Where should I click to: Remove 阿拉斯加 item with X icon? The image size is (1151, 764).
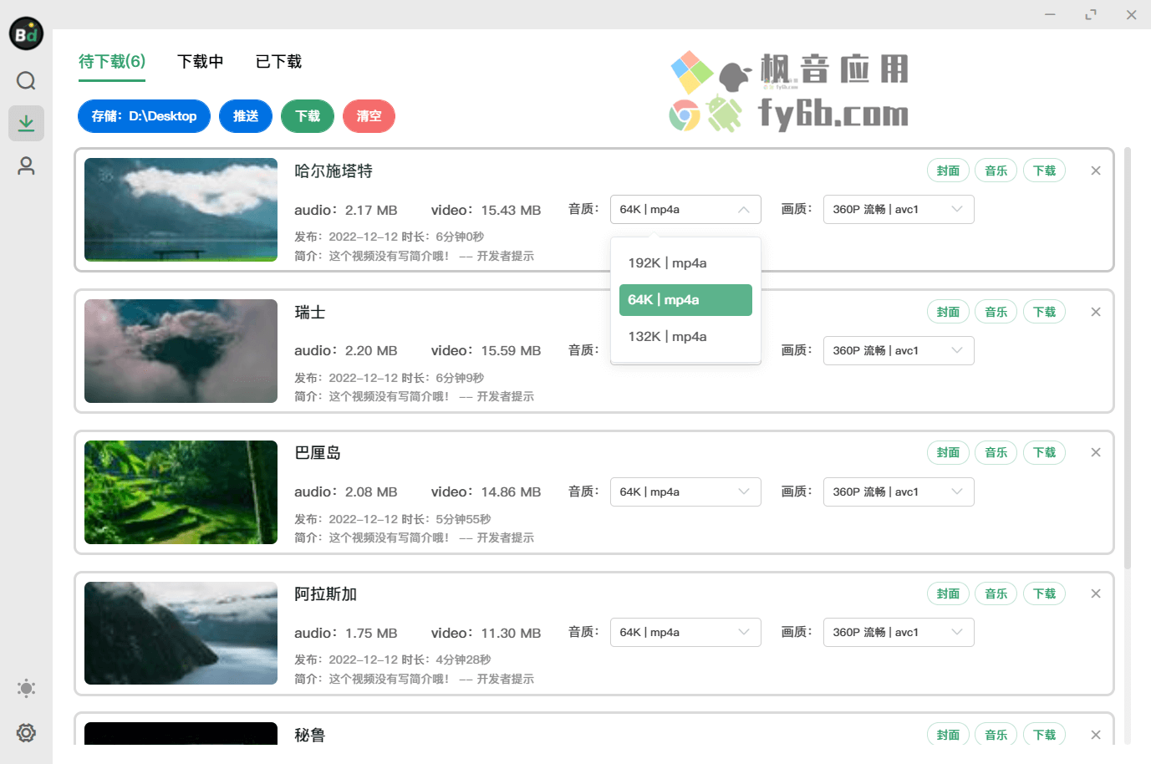point(1096,593)
